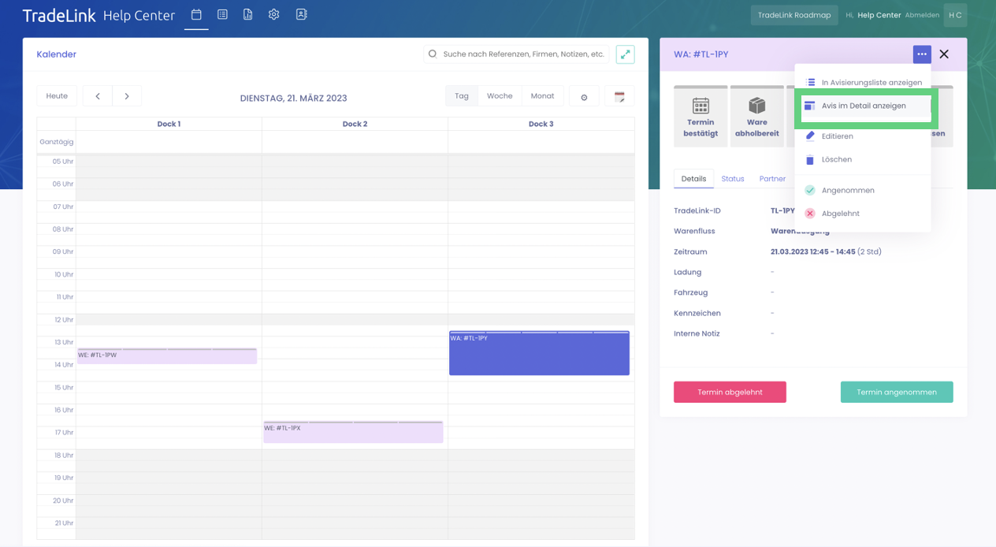Image resolution: width=996 pixels, height=547 pixels.
Task: Open the list view icon in top navigation
Action: coord(222,15)
